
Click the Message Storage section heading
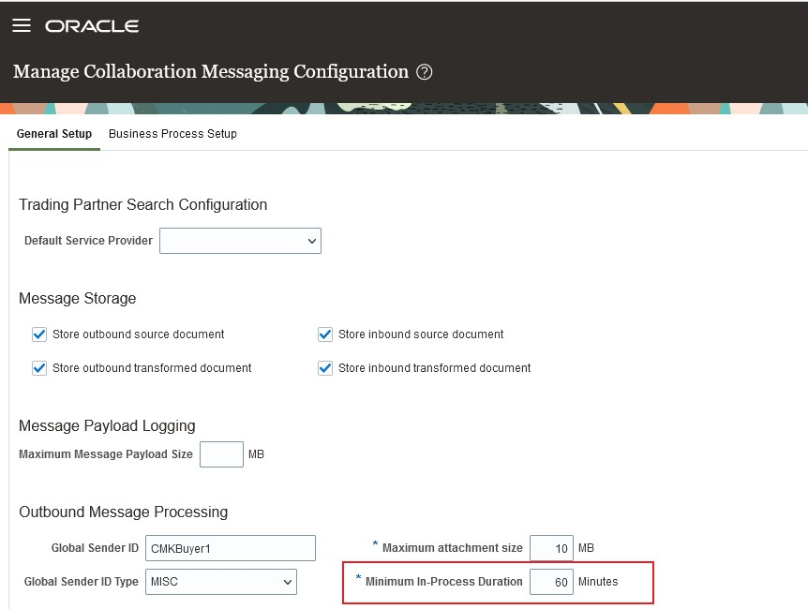tap(77, 298)
